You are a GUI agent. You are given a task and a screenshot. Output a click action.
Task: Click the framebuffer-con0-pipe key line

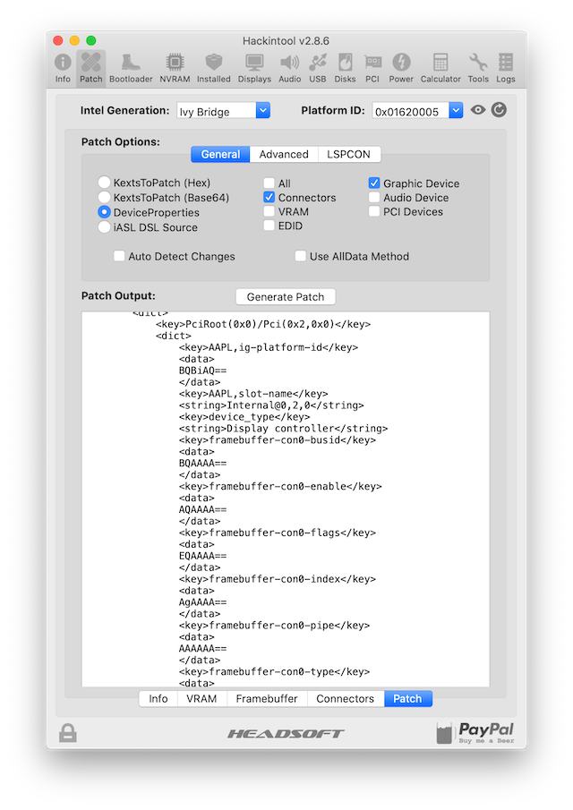[x=274, y=625]
